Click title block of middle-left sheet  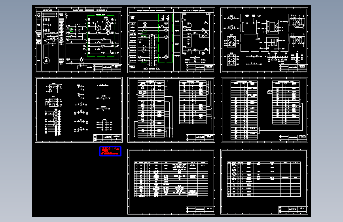(107, 137)
